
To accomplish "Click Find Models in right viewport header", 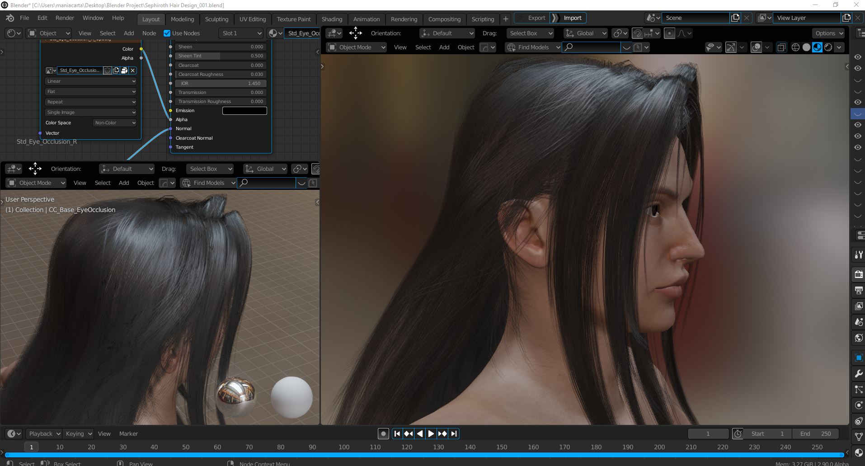I will 533,47.
